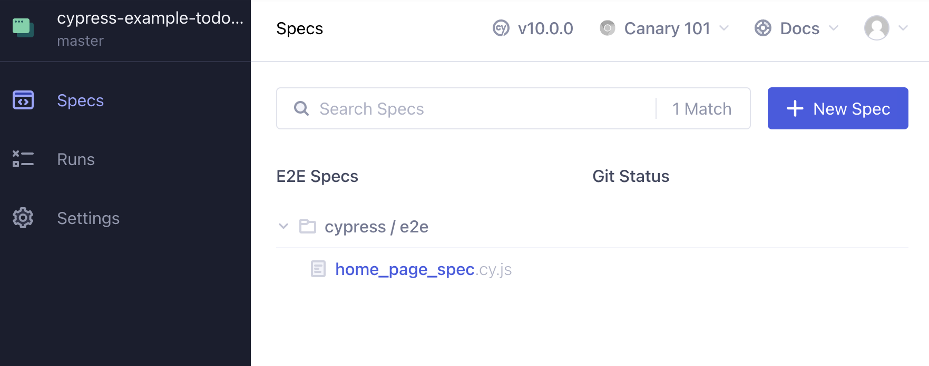Switch to the Runs section
This screenshot has width=929, height=366.
pyautogui.click(x=75, y=159)
